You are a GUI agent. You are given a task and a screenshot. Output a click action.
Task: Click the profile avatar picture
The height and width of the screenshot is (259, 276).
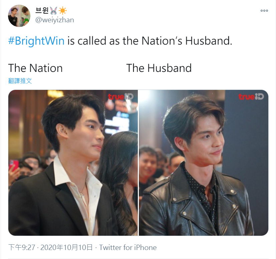pyautogui.click(x=19, y=16)
